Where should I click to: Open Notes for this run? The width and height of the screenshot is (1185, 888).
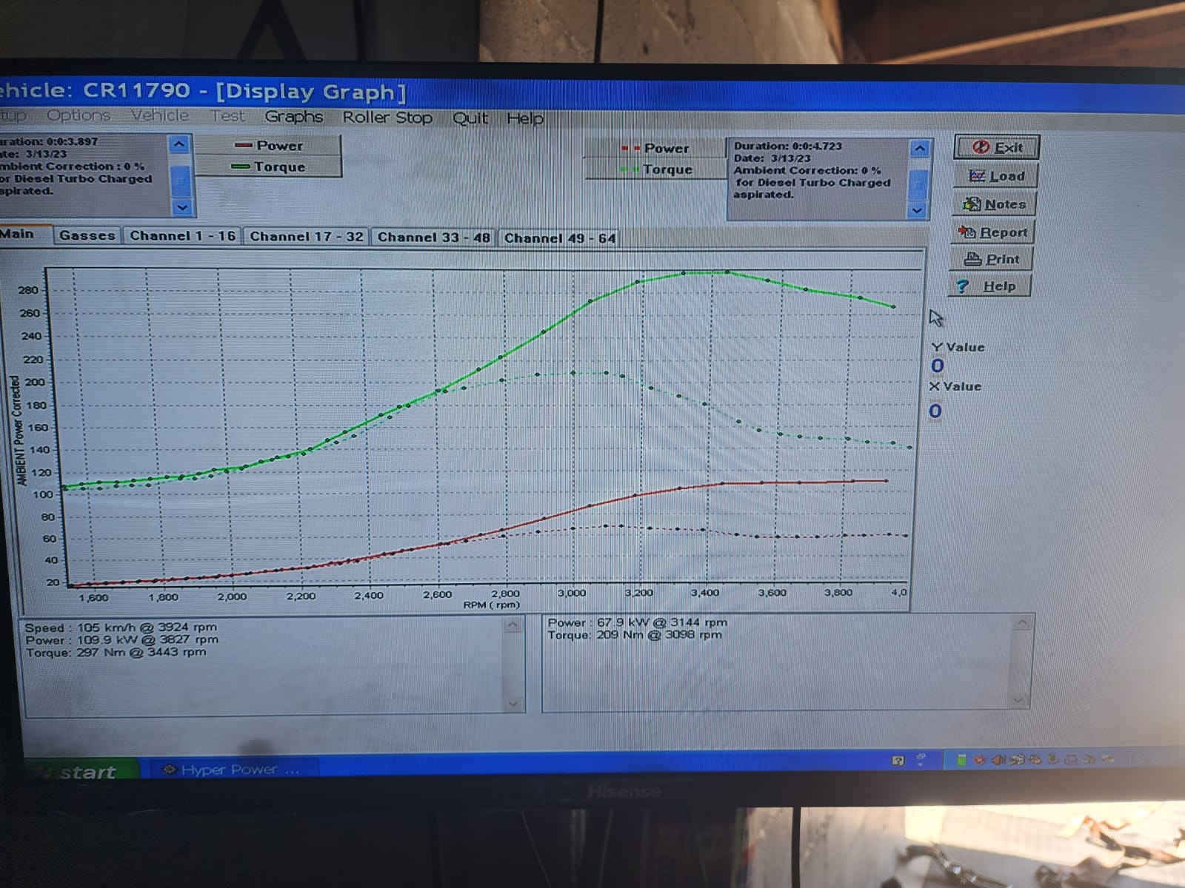tap(994, 203)
